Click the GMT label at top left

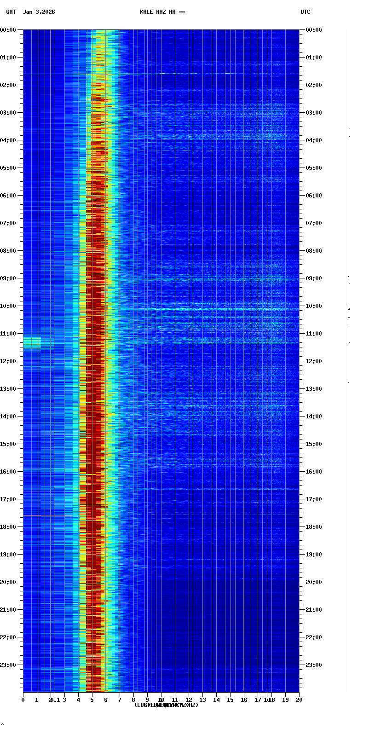(11, 12)
